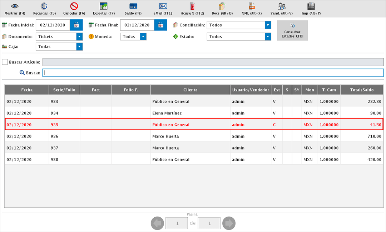Expand the Documento dropdown showing Tickets
Image resolution: width=386 pixels, height=232 pixels.
pos(79,37)
